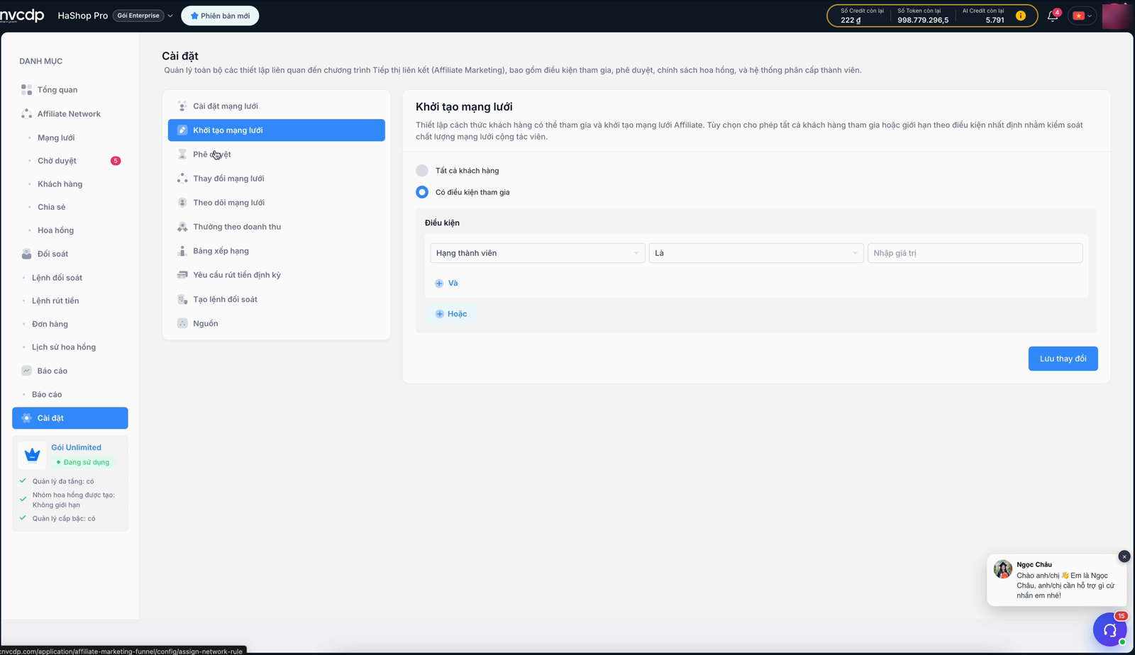Click the Nhập giá trị input field
1135x655 pixels.
click(975, 253)
